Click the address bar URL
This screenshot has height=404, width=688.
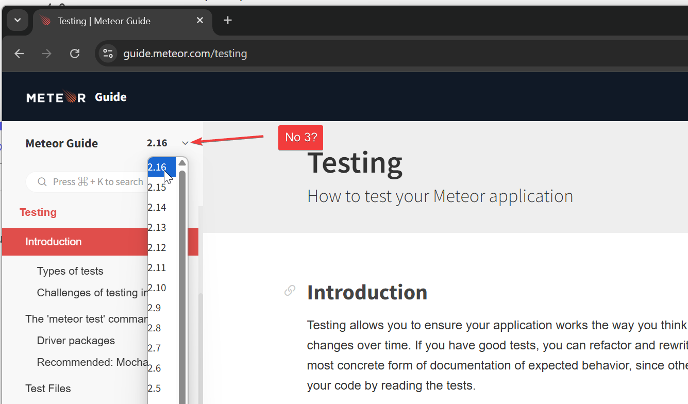185,54
